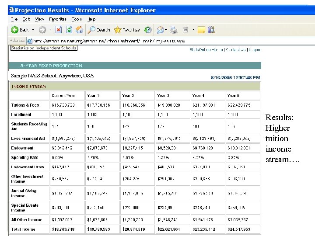
Task: Click the Logout link
Action: click(x=255, y=49)
